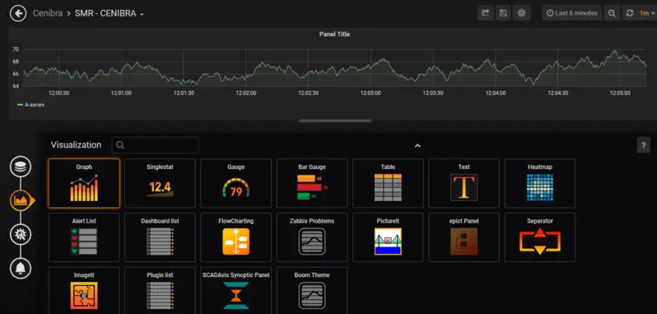This screenshot has height=314, width=657.
Task: Go back using the arrow button
Action: [x=18, y=13]
